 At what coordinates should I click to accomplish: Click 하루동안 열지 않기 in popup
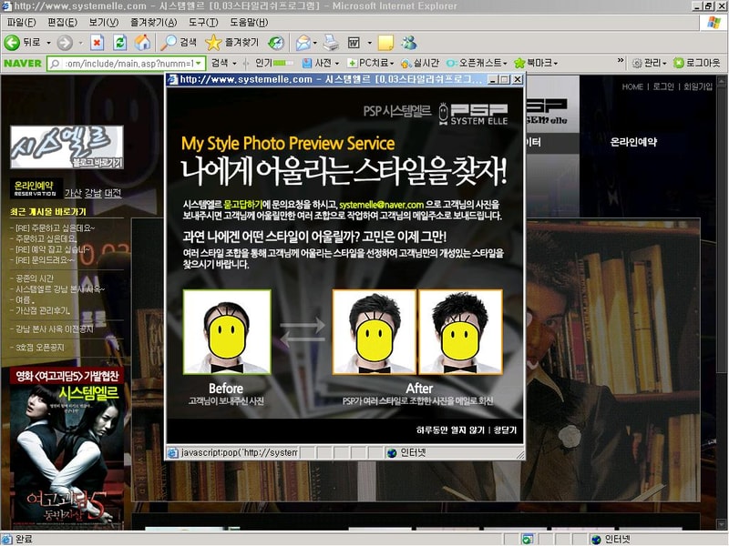(x=450, y=430)
